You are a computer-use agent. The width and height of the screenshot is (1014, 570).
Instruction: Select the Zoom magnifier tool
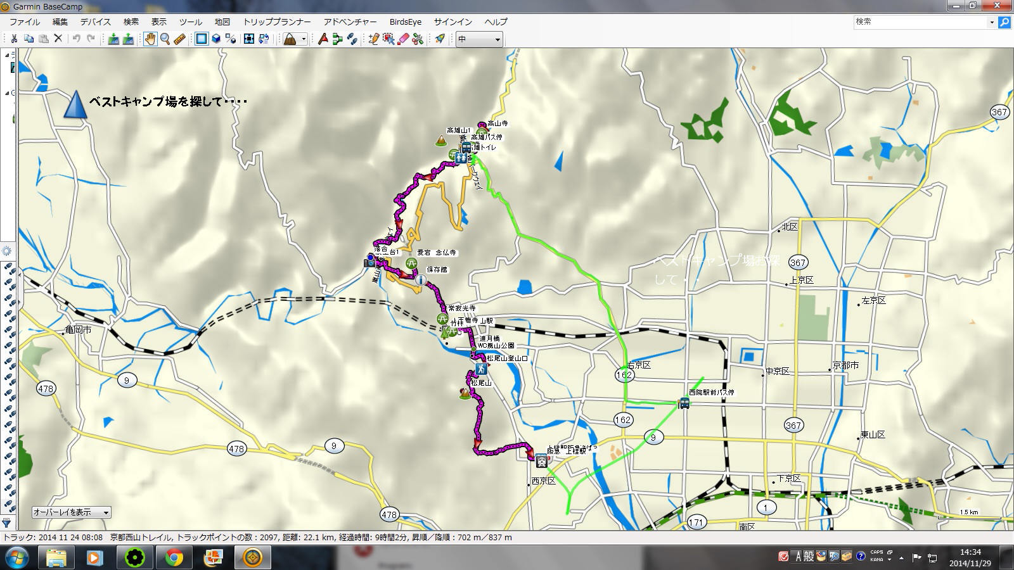coord(165,39)
